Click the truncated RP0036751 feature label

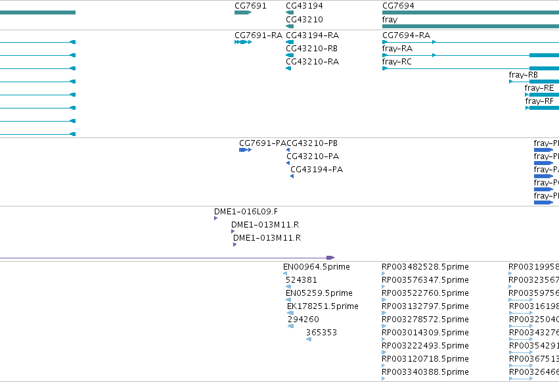click(534, 359)
